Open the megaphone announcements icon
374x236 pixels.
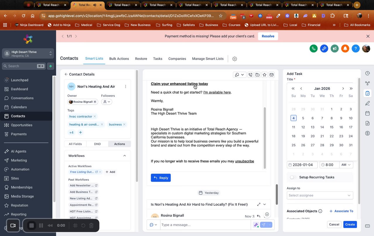pos(335,49)
